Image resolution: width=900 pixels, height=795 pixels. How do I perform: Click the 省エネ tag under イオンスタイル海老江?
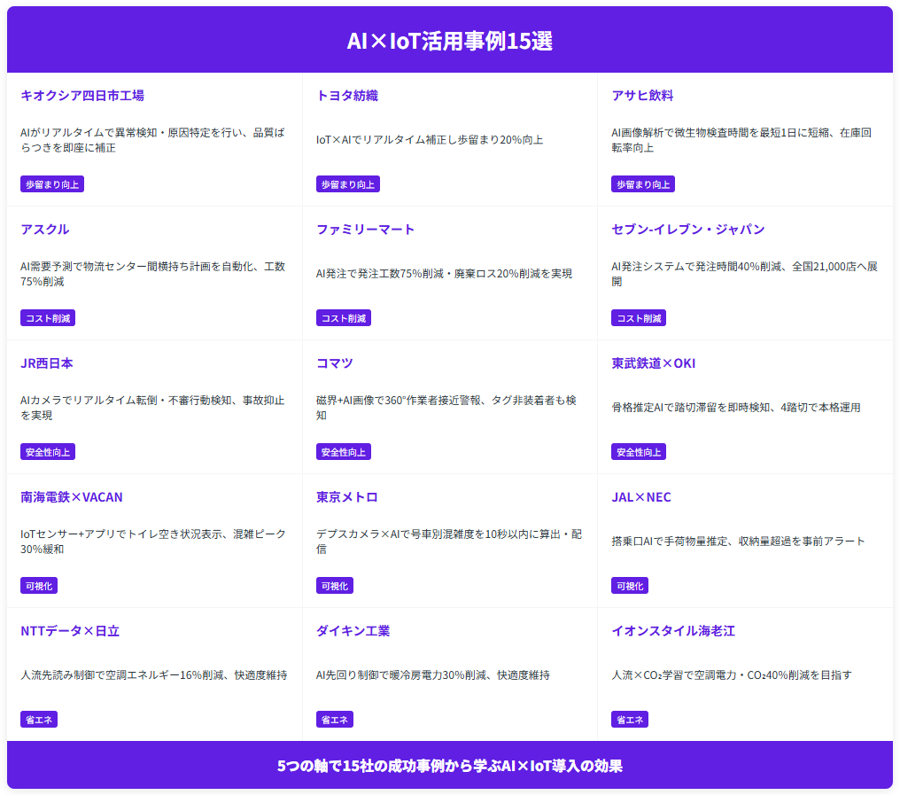pyautogui.click(x=629, y=720)
